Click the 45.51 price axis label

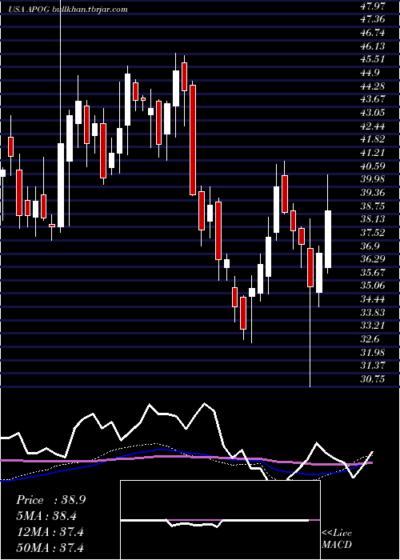[374, 59]
